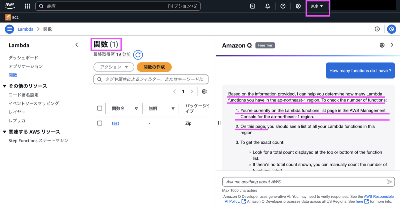
Task: Open コード署名設定 page
Action: tap(24, 95)
